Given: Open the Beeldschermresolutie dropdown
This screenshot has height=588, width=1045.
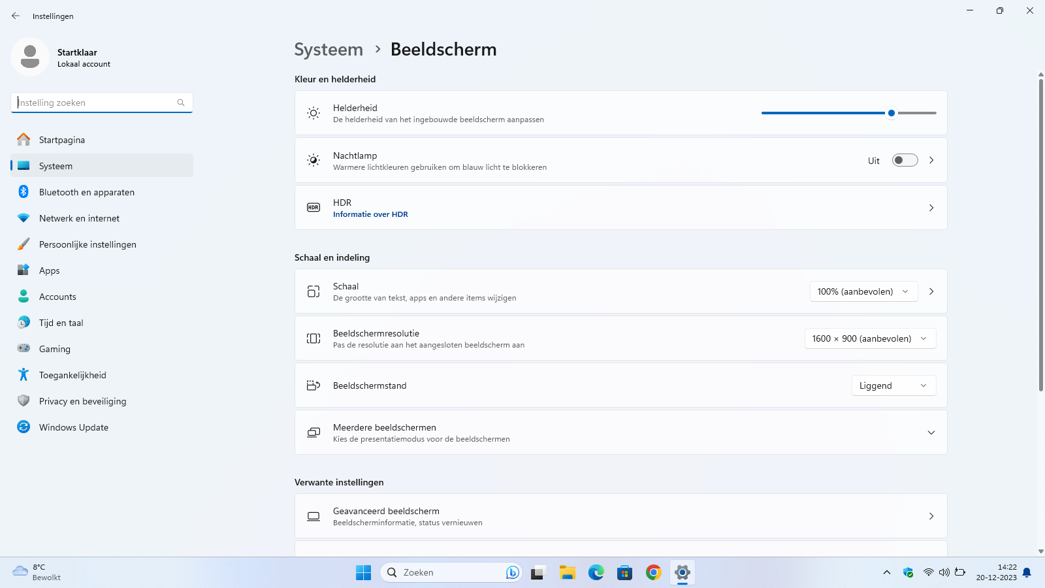Looking at the screenshot, I should pyautogui.click(x=869, y=338).
